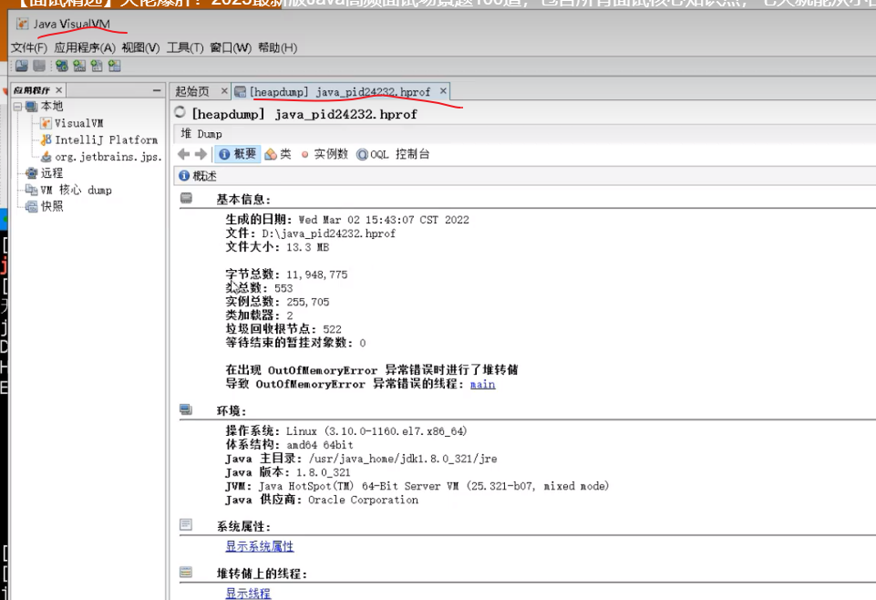Viewport: 876px width, 600px height.
Task: Open the 窗口(W) menu
Action: tap(231, 48)
